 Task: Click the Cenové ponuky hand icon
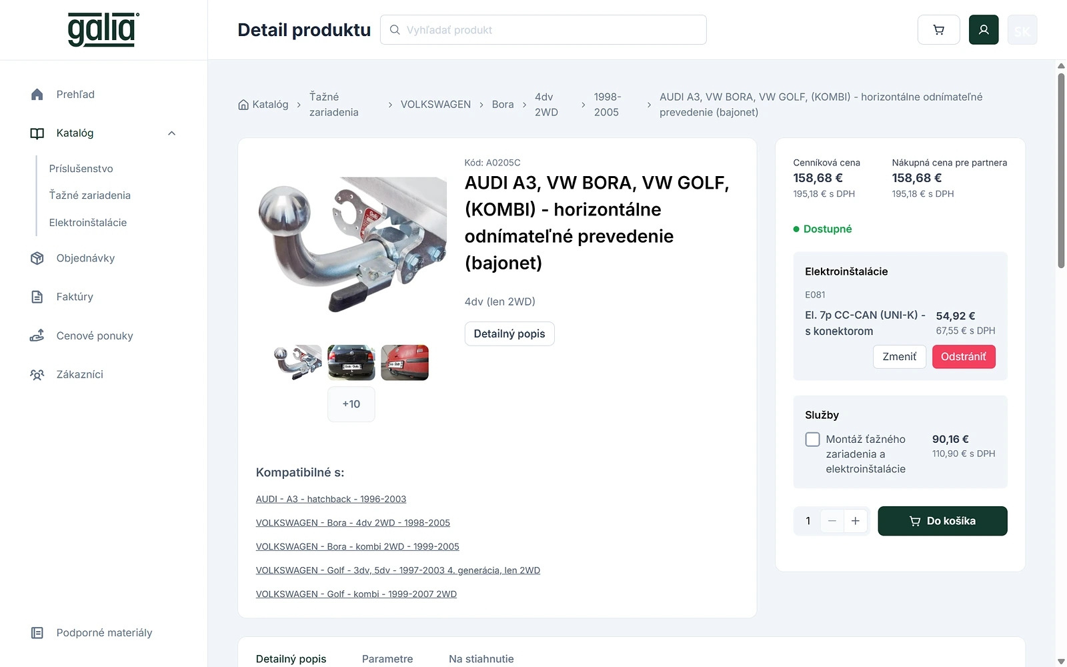pos(37,336)
